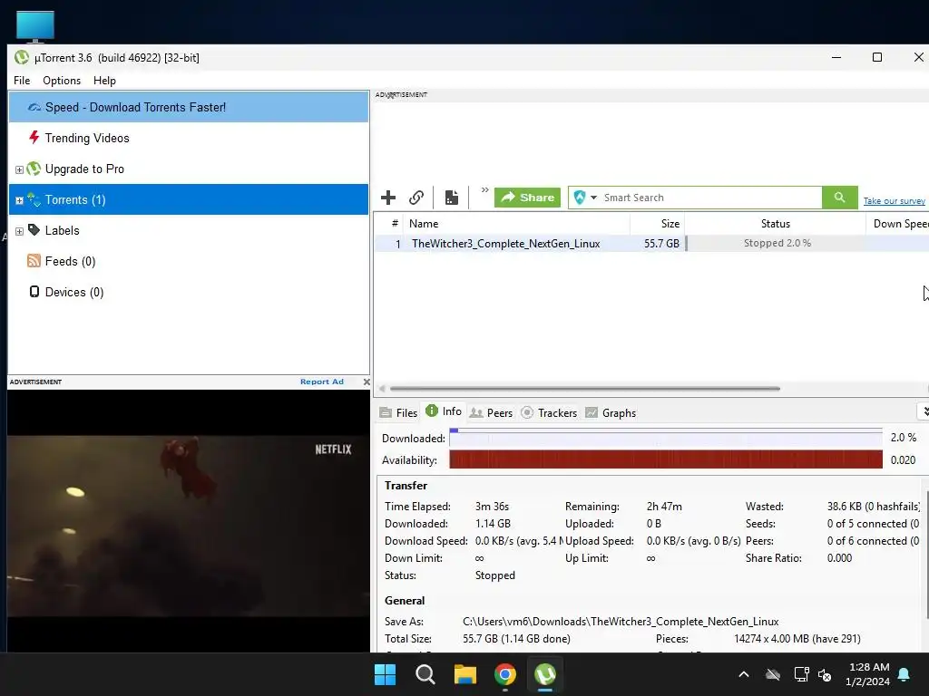Click the torrent list horizontal scrollbar

coord(585,389)
